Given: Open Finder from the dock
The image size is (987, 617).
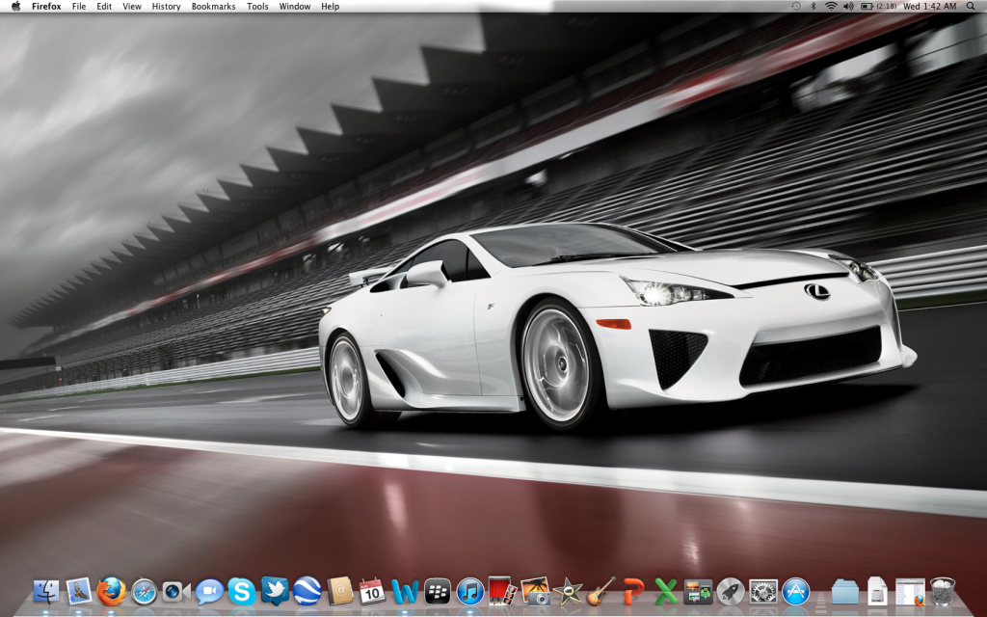Looking at the screenshot, I should click(x=46, y=592).
